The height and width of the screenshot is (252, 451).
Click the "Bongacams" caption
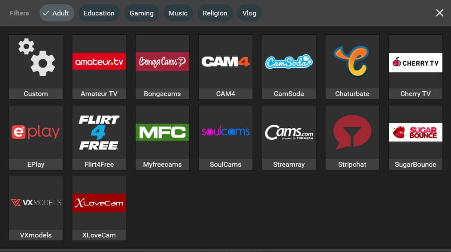[x=162, y=94]
